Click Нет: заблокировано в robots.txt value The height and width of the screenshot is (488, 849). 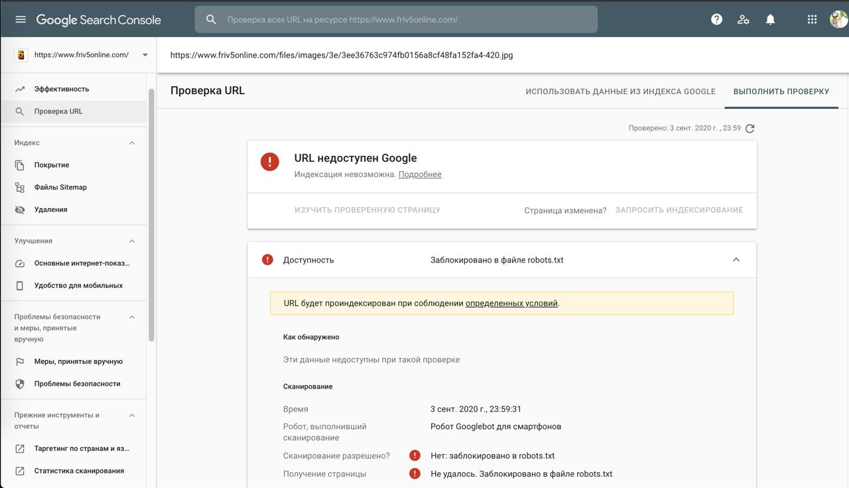click(x=492, y=456)
